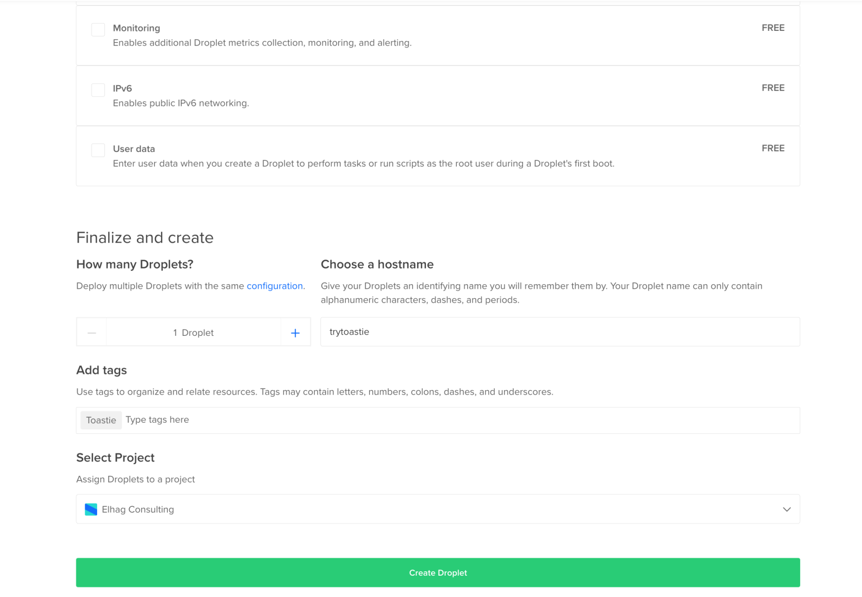This screenshot has width=862, height=597.
Task: Click the 'Add tags' heading
Action: [x=102, y=371]
